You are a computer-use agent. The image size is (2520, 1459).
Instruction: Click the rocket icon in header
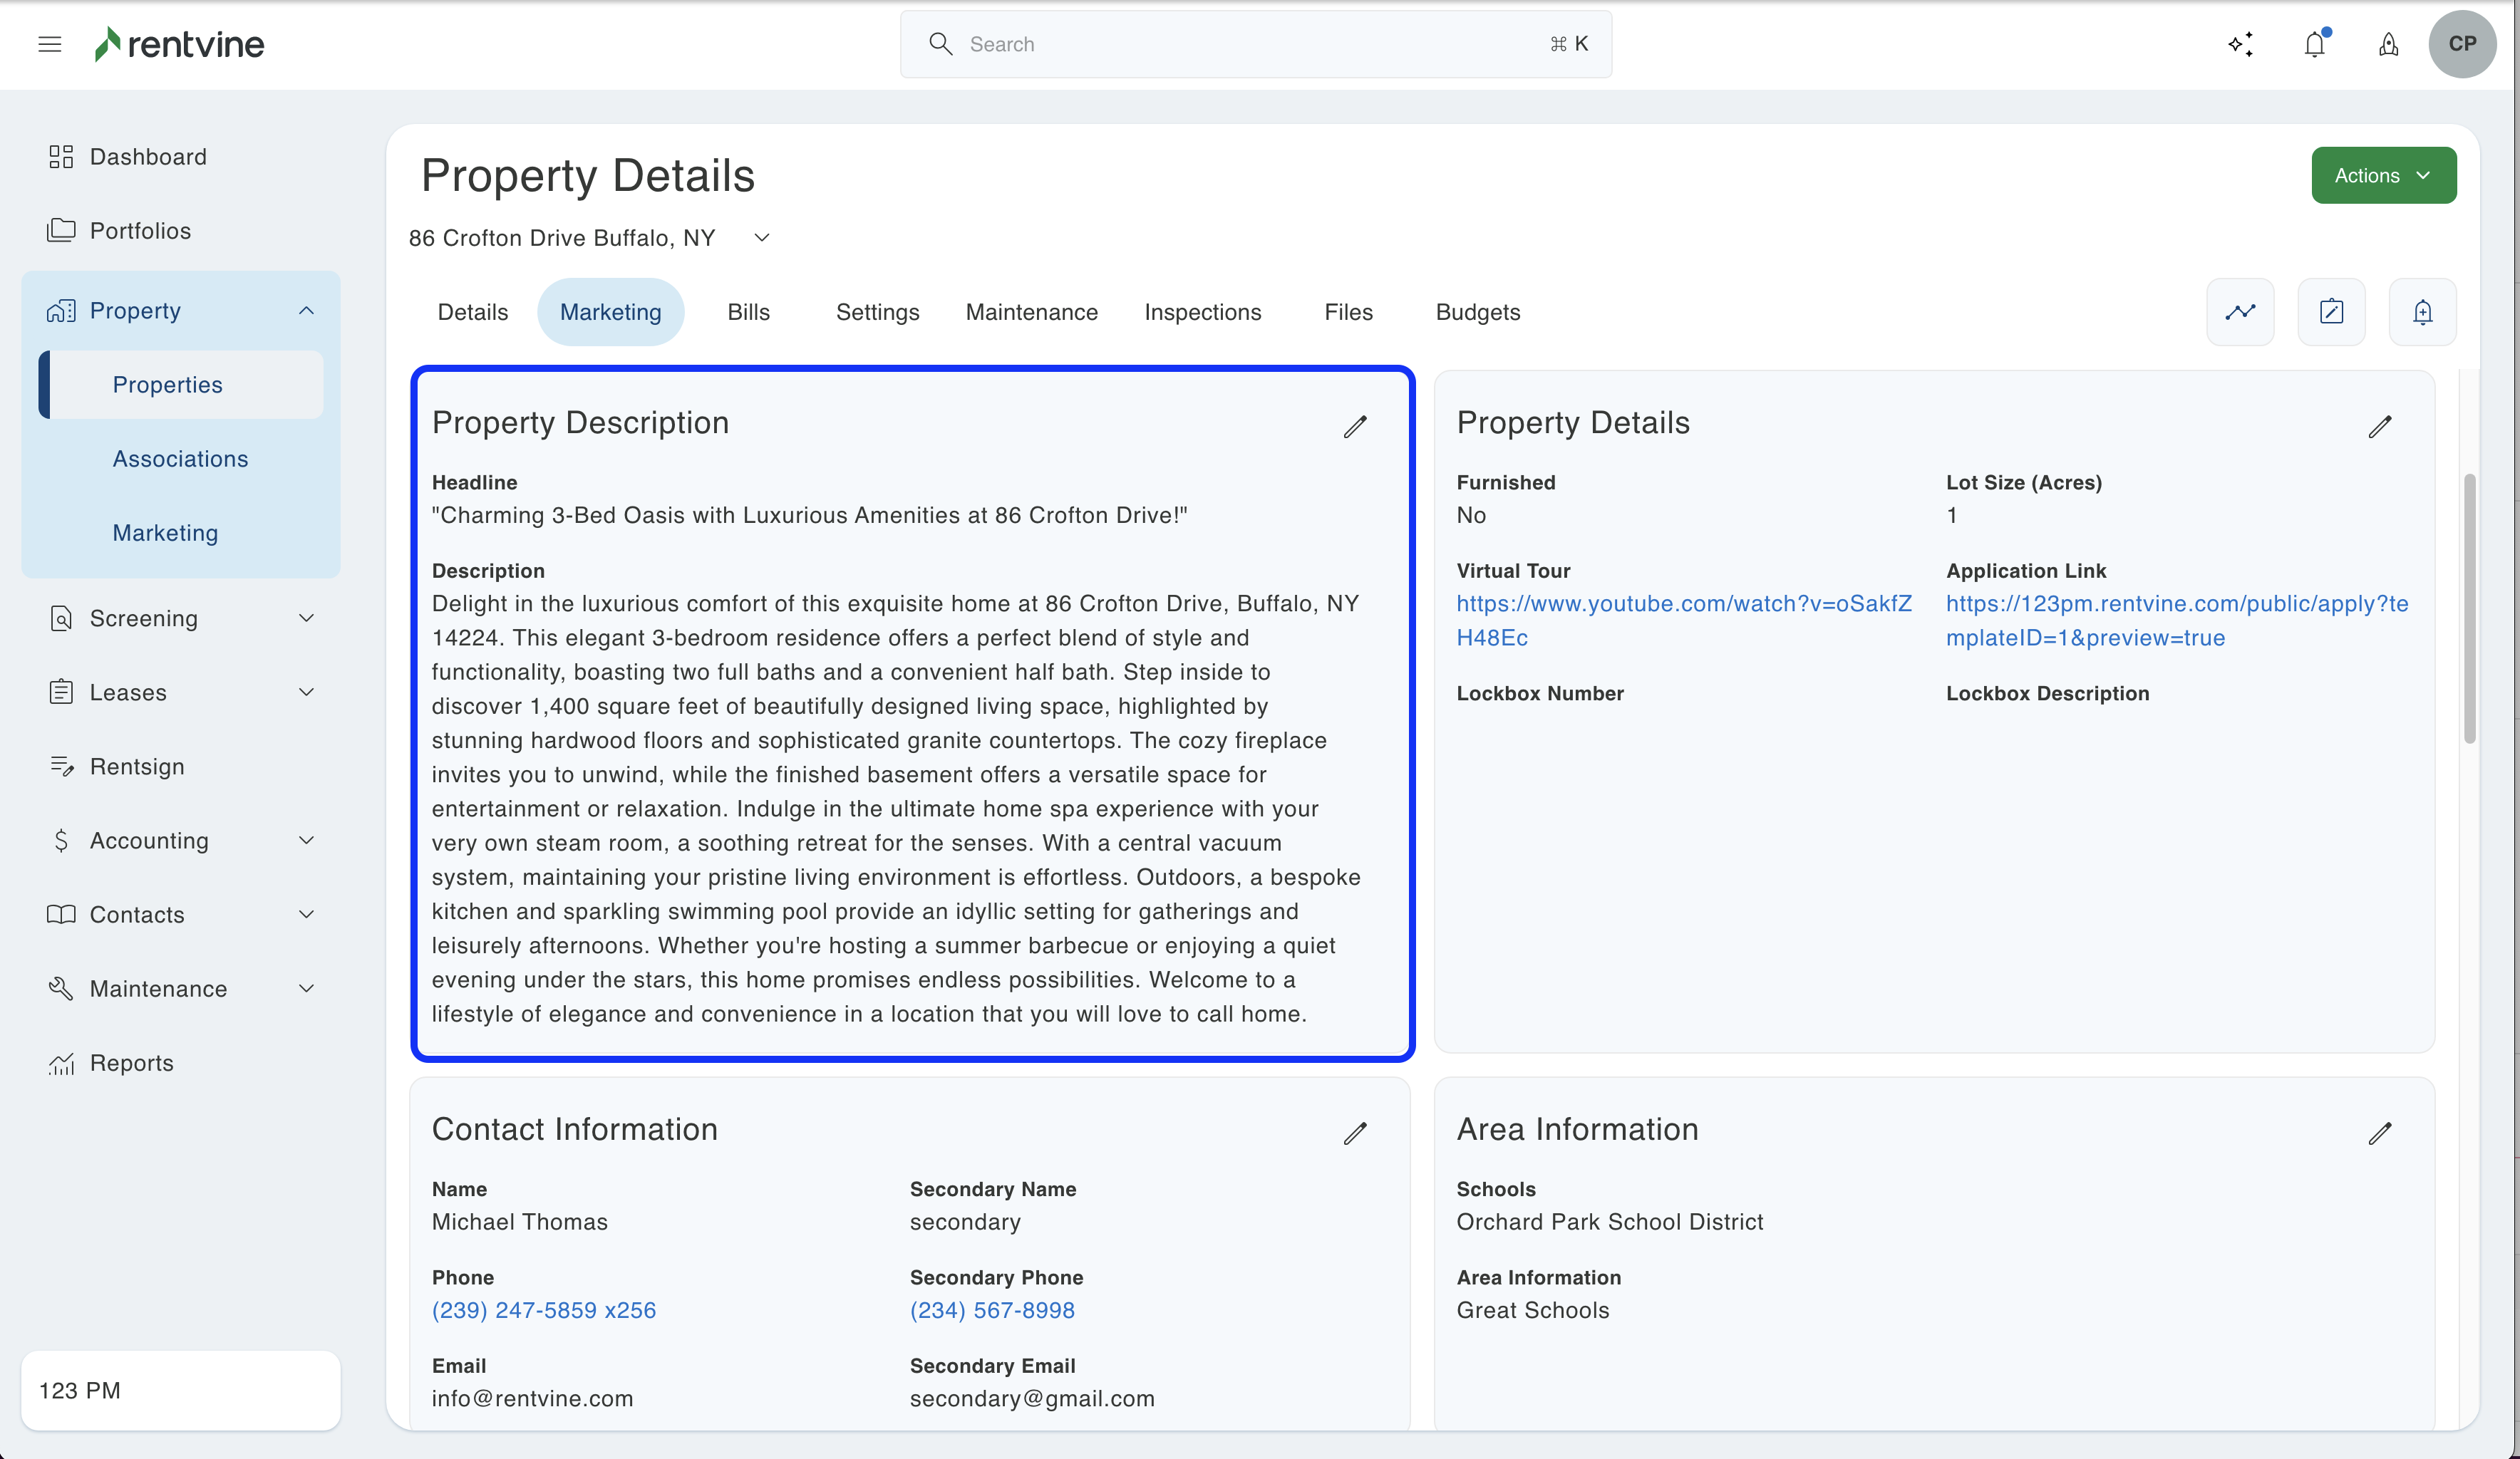pyautogui.click(x=2388, y=44)
